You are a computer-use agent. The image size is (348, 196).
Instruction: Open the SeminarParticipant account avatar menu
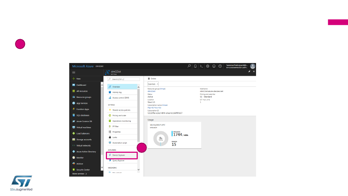[x=252, y=66]
